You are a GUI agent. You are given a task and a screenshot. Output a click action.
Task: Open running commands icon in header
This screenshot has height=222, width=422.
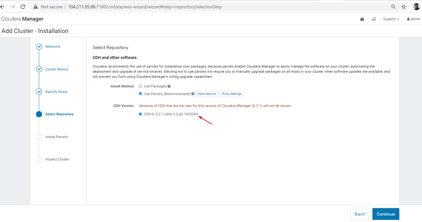(374, 19)
